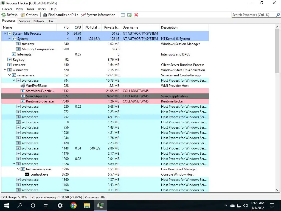Collapse svchost.exe PID 1324 node

[14, 164]
